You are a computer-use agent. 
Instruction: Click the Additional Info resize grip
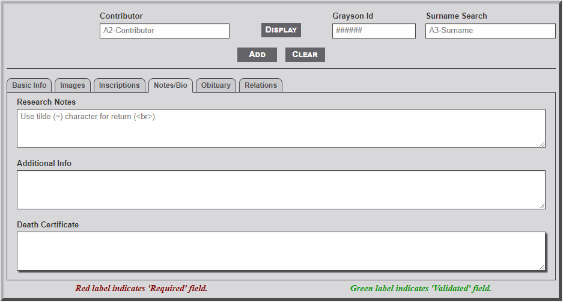click(542, 206)
